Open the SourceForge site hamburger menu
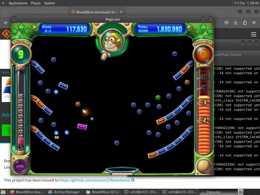This screenshot has height=195, width=260. [x=254, y=34]
